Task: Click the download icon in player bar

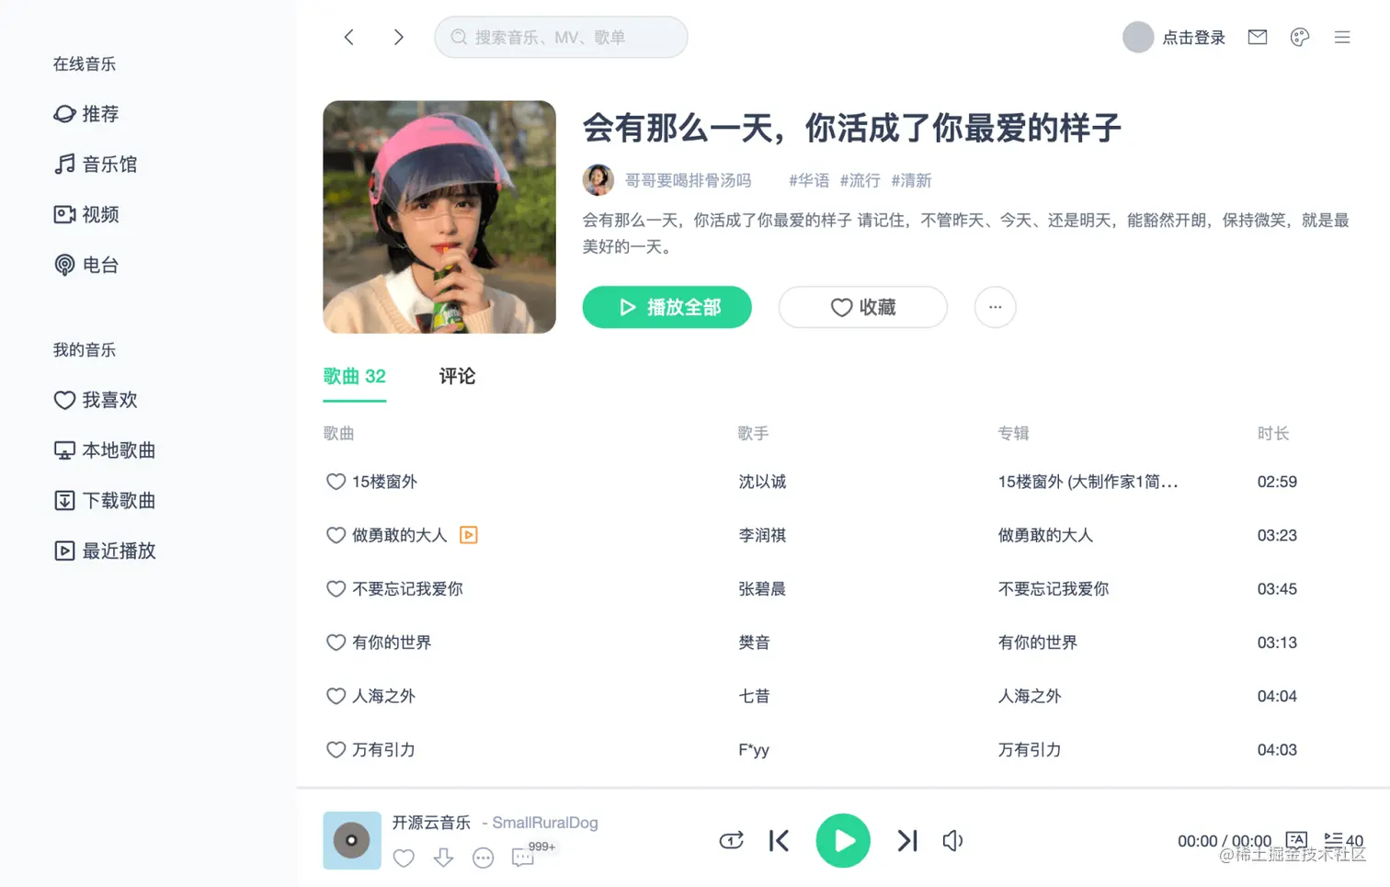Action: [x=443, y=858]
